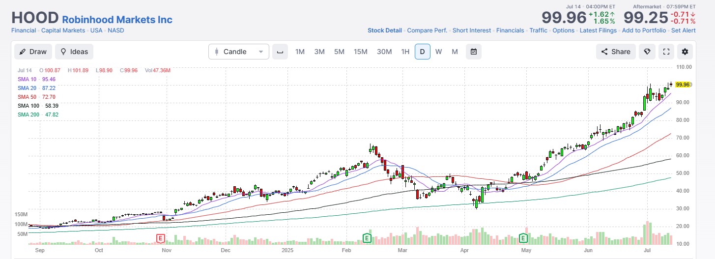Click the SMA 10 legend label

coord(28,79)
